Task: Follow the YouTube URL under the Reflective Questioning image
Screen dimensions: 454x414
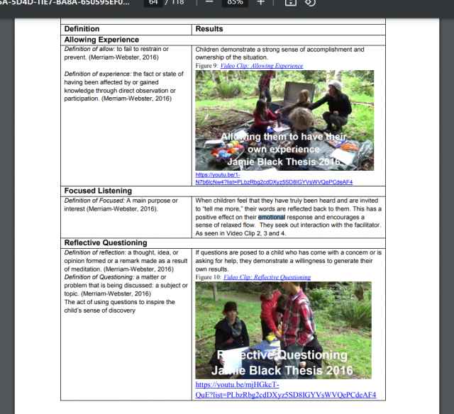Action: coord(285,390)
